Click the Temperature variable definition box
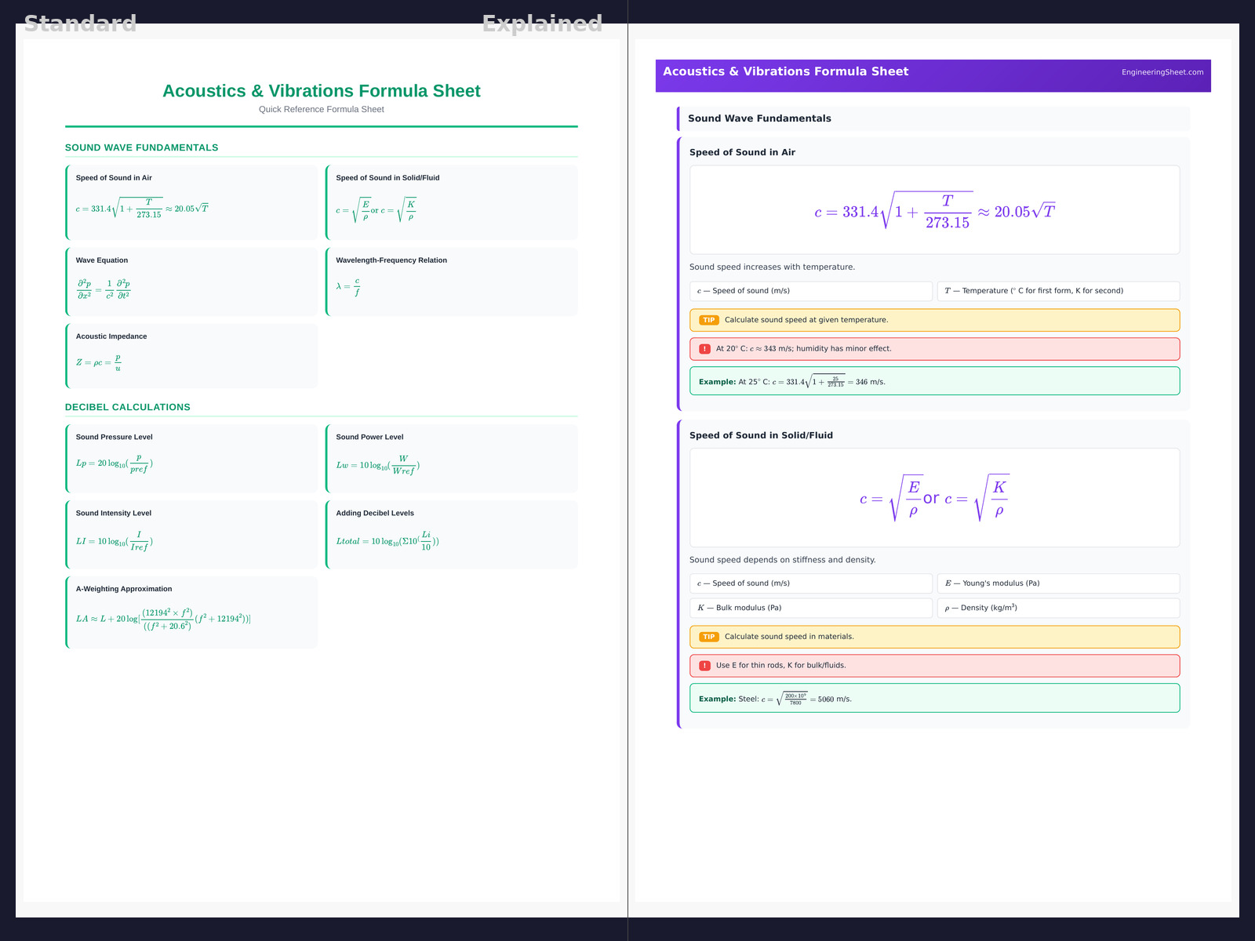Screen dimensions: 1255x941 [x=1058, y=291]
